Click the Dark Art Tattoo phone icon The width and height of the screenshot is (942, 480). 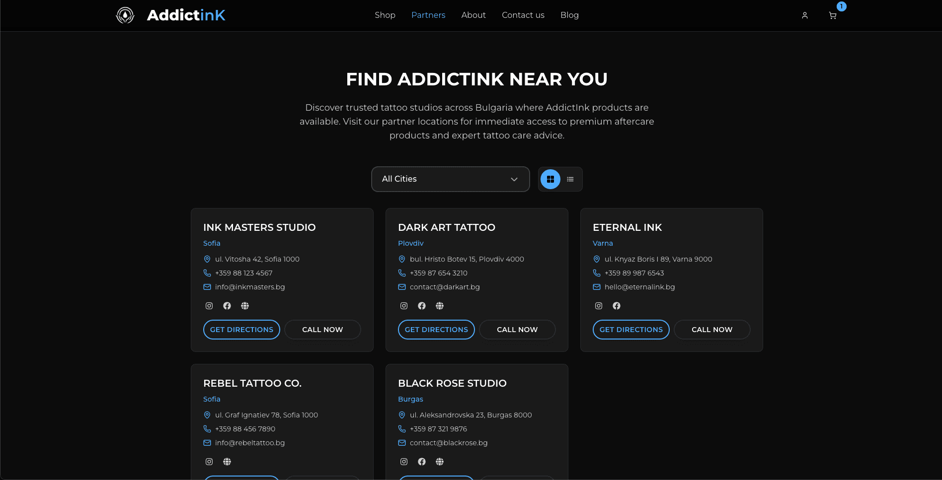402,273
